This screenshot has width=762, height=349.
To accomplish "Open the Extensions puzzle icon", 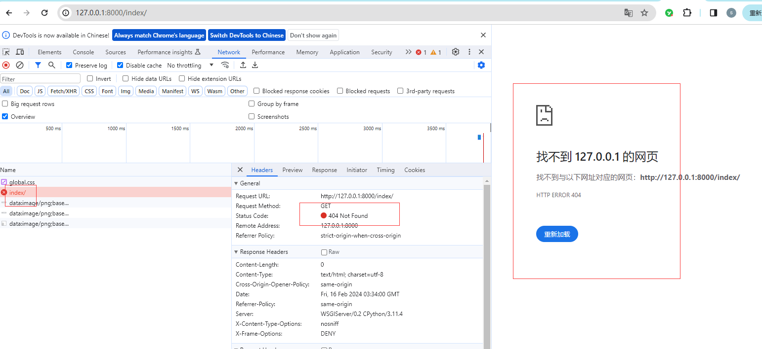I will pos(687,13).
